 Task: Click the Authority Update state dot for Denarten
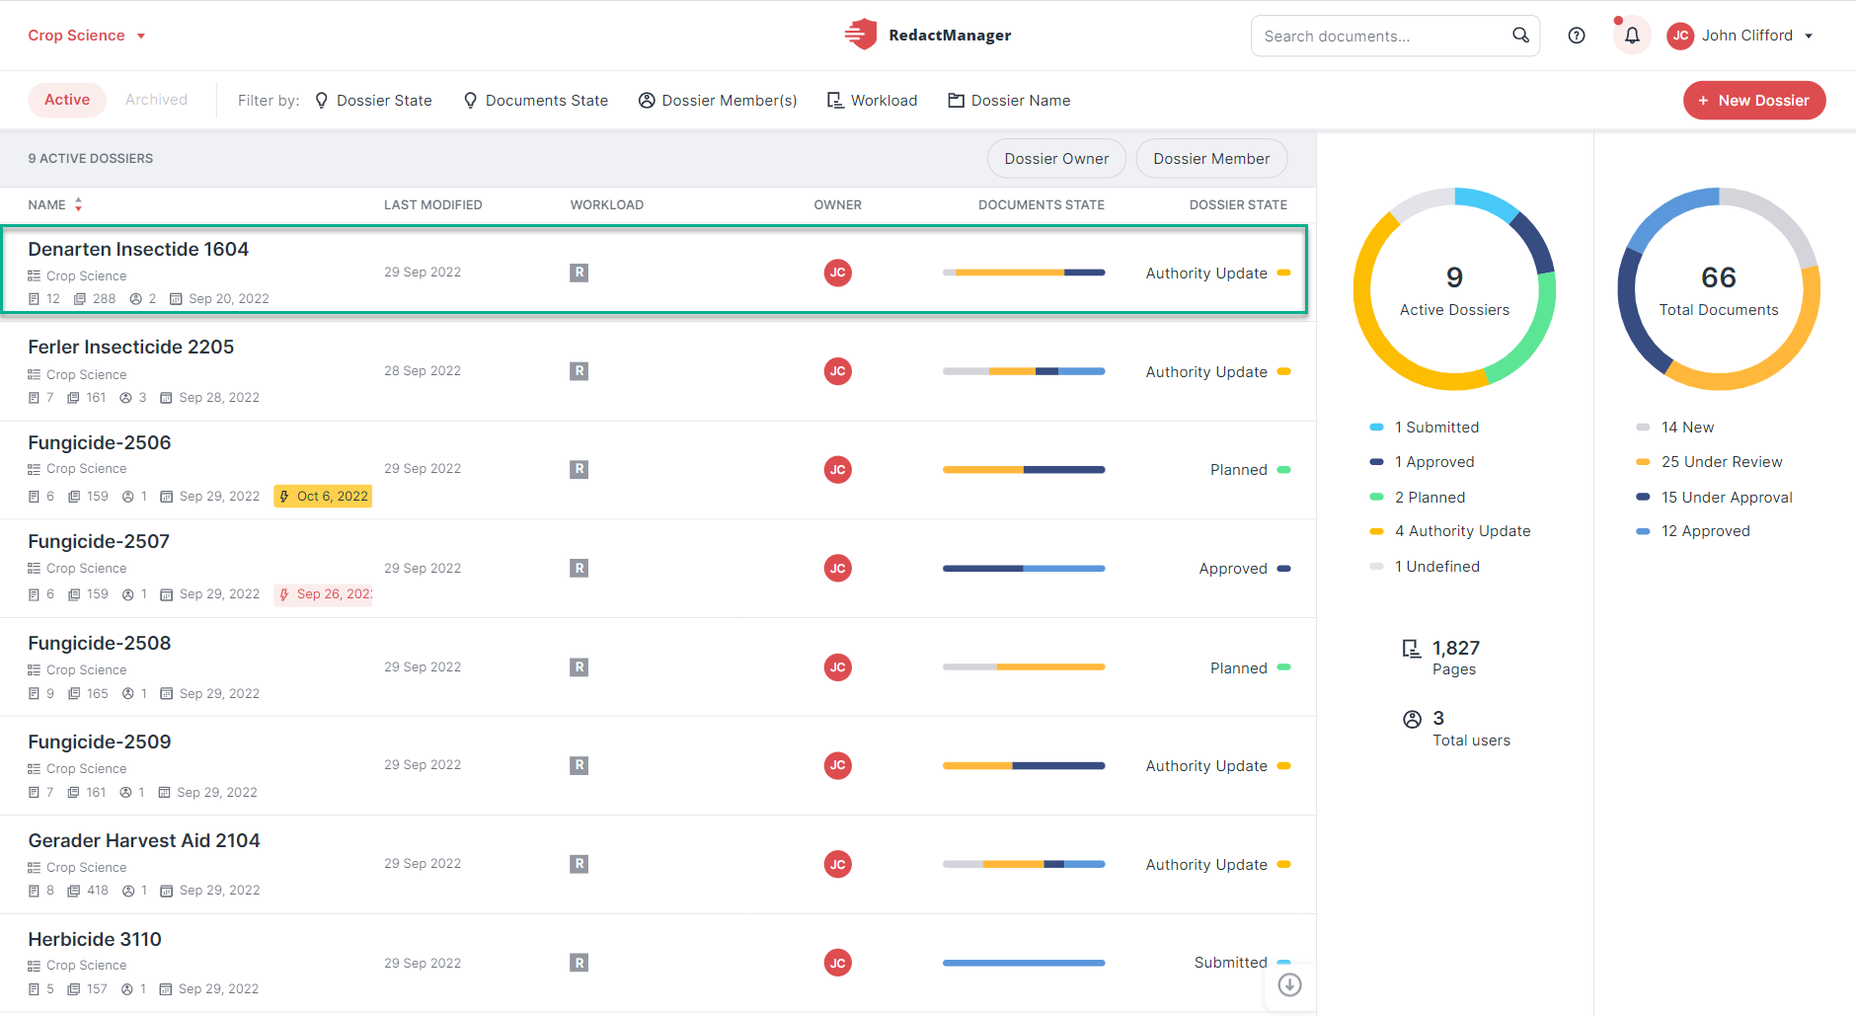(x=1283, y=273)
